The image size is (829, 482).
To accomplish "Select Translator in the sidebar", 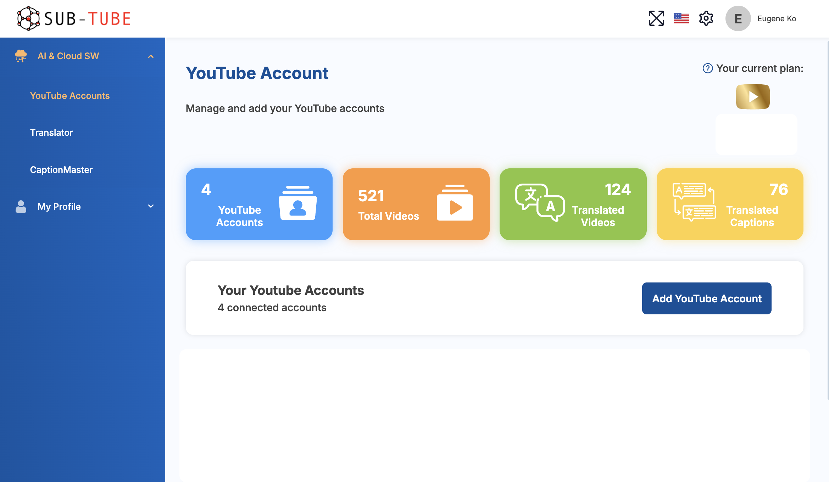I will coord(51,133).
